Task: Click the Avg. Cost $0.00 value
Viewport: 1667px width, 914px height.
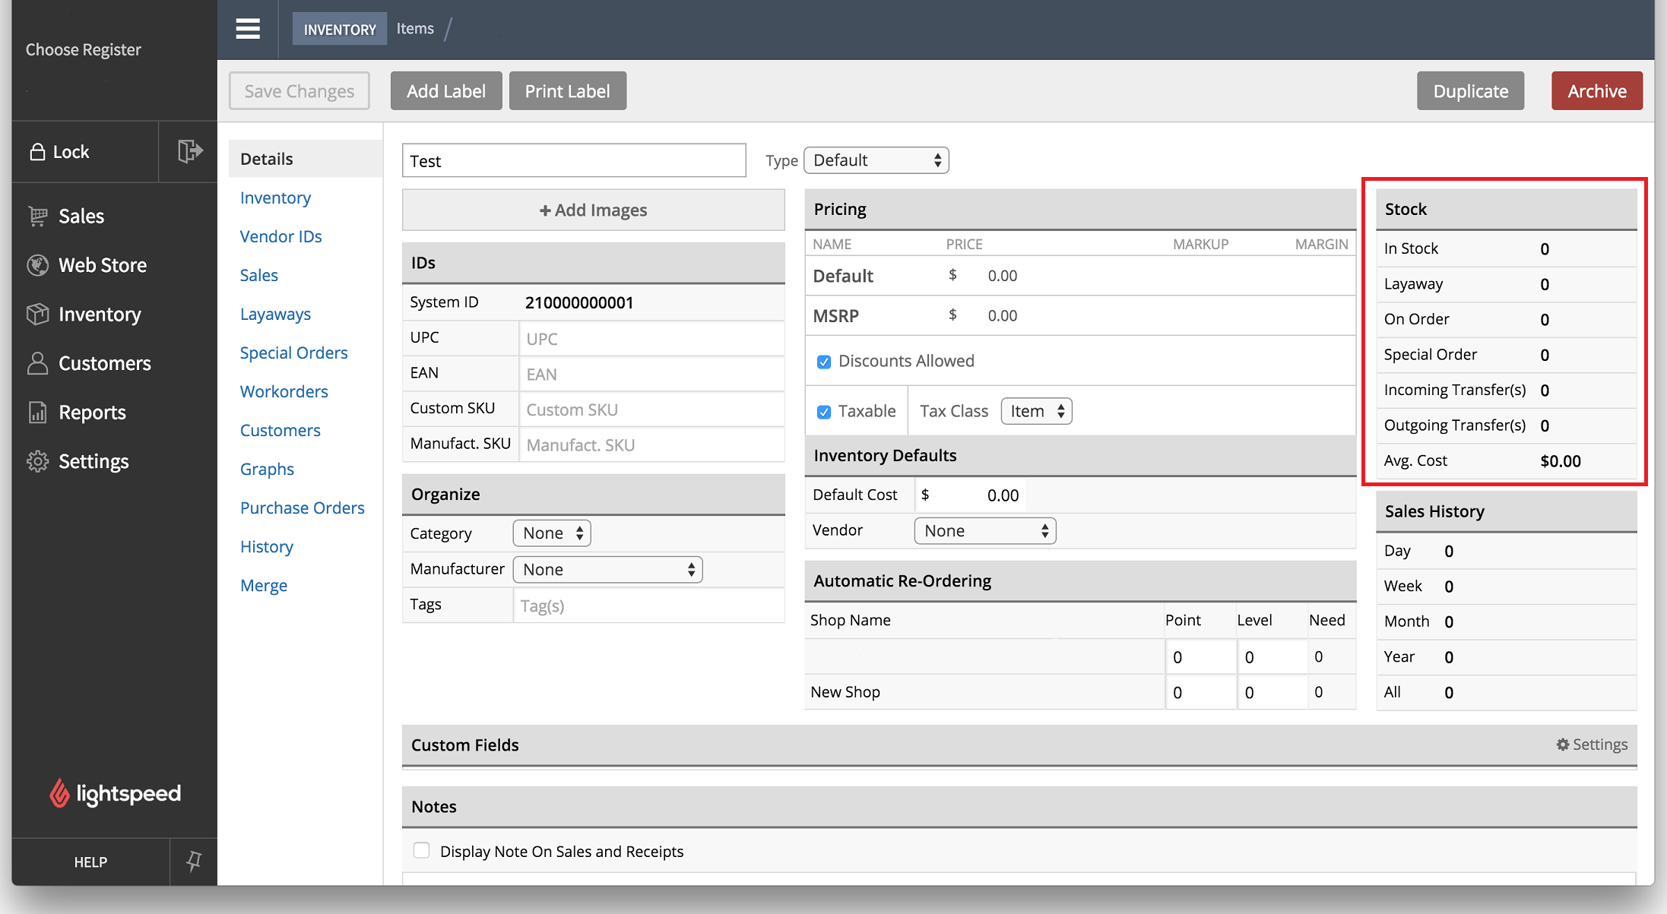Action: (1561, 461)
